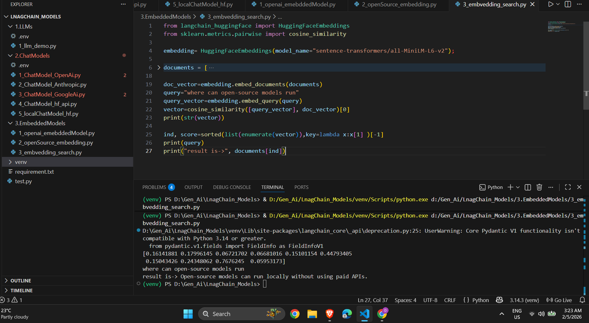Run the Python file with the play button
This screenshot has height=323, width=589.
coord(551,4)
